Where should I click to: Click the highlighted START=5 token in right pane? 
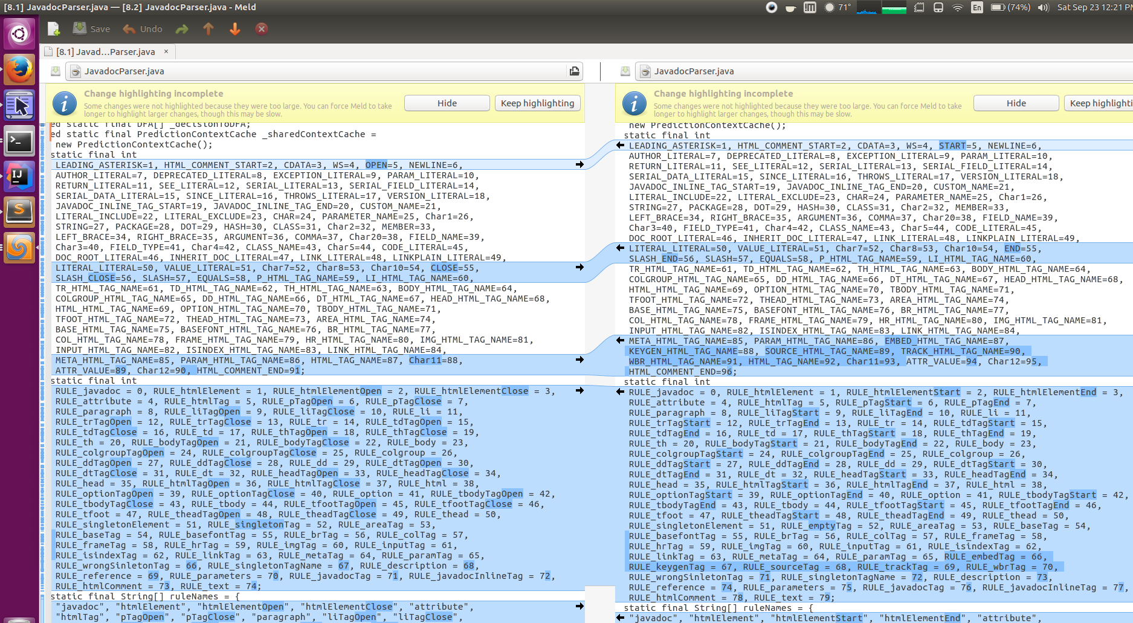click(958, 146)
